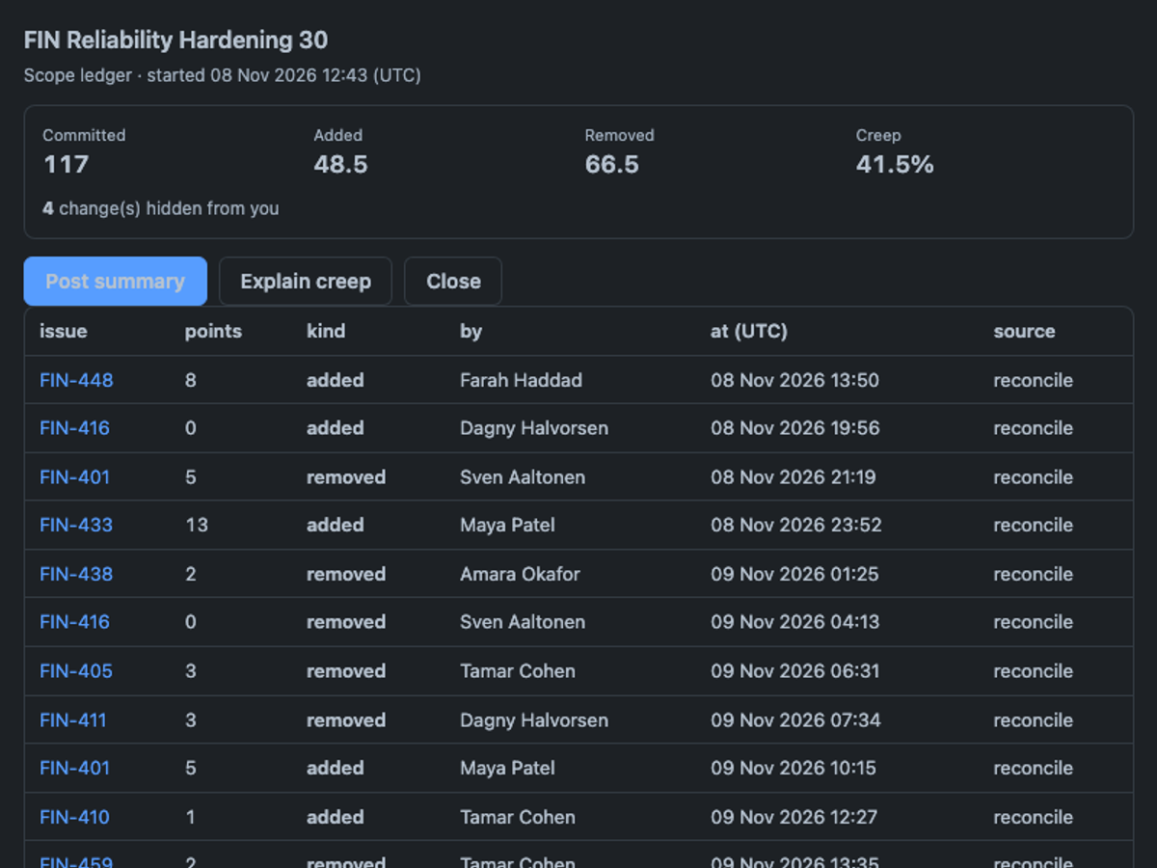Click the Post summary button

coord(116,282)
